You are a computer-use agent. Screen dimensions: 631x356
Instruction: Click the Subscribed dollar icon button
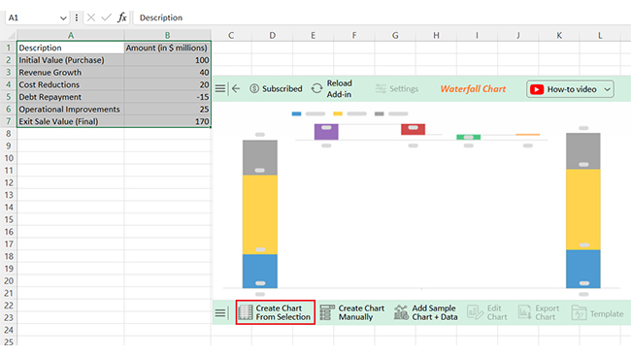click(x=276, y=88)
